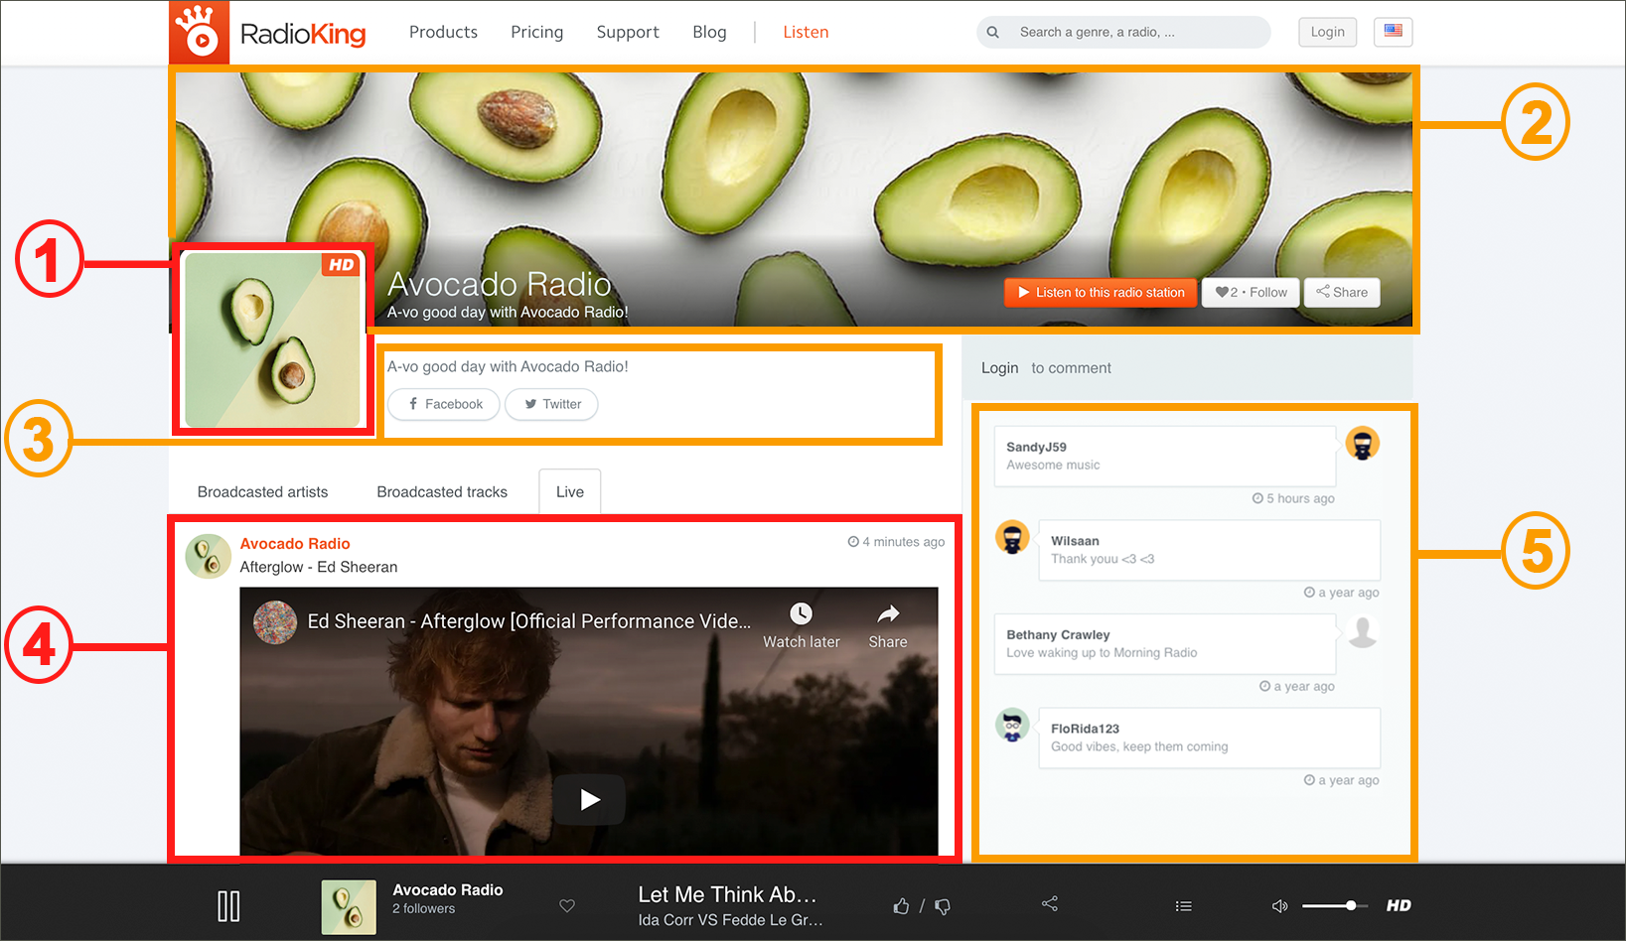
Task: Give the current track a thumbs down
Action: point(943,905)
